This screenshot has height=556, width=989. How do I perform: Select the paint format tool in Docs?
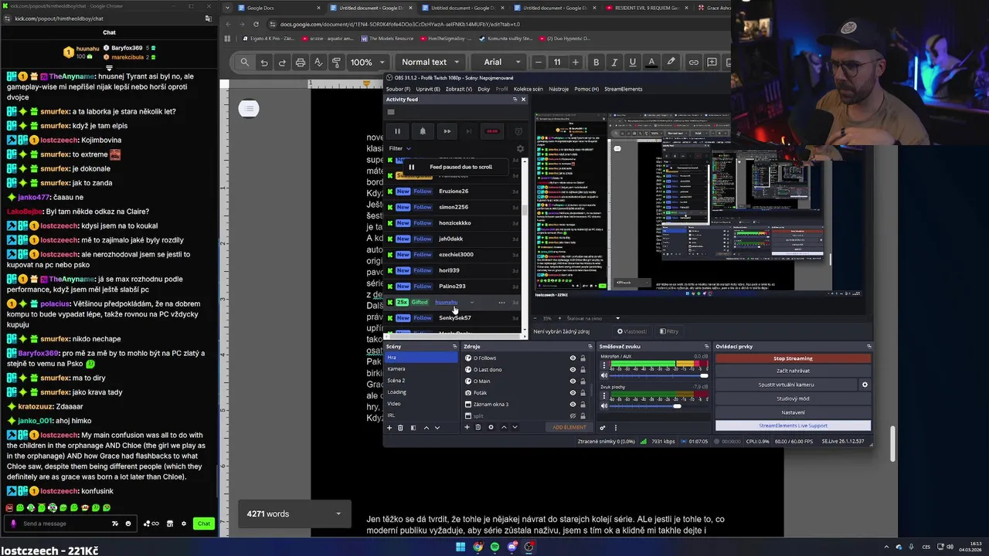point(336,62)
